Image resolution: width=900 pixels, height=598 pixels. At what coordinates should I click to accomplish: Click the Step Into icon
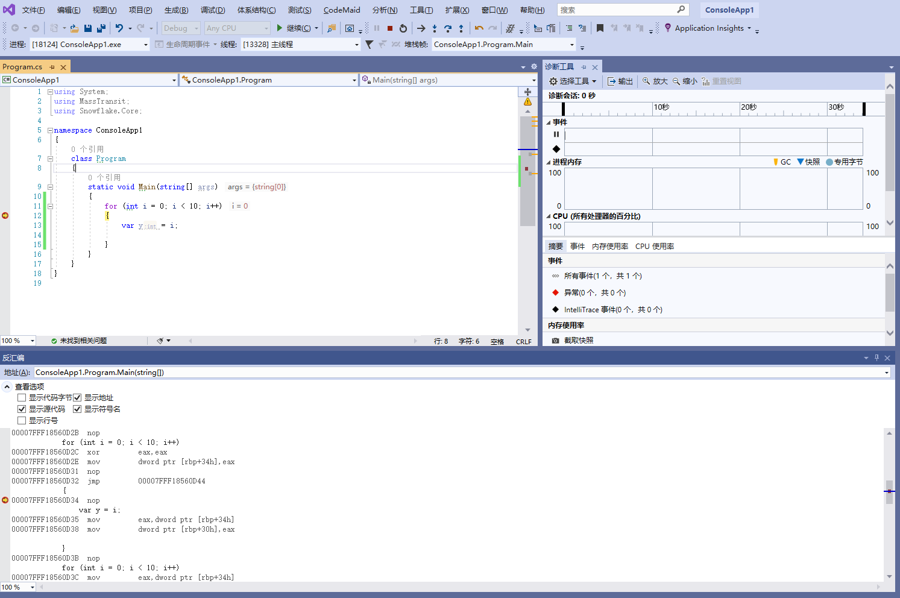[x=435, y=28]
